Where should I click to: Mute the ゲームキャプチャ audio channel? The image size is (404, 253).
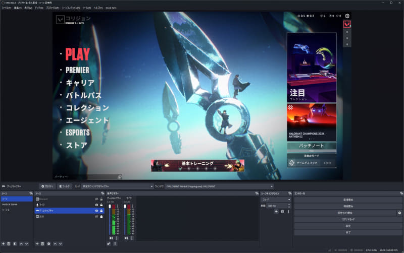[x=111, y=238]
